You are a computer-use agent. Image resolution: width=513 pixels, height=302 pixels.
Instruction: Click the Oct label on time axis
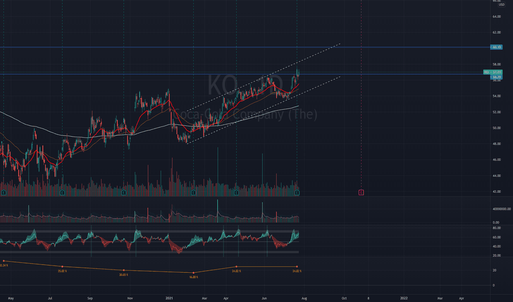coord(344,298)
